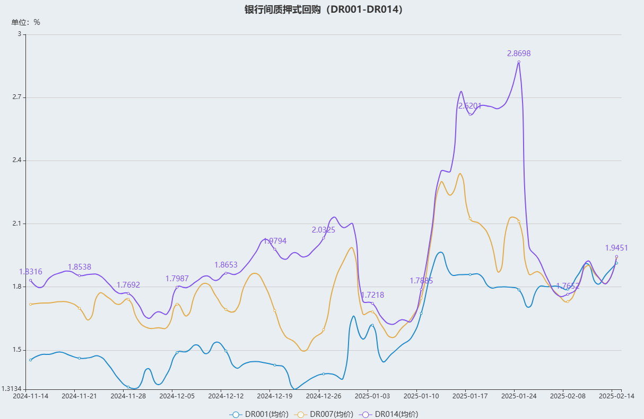The width and height of the screenshot is (644, 419).
Task: Click the DR014 marker labeled 1.7987
Action: click(x=177, y=287)
